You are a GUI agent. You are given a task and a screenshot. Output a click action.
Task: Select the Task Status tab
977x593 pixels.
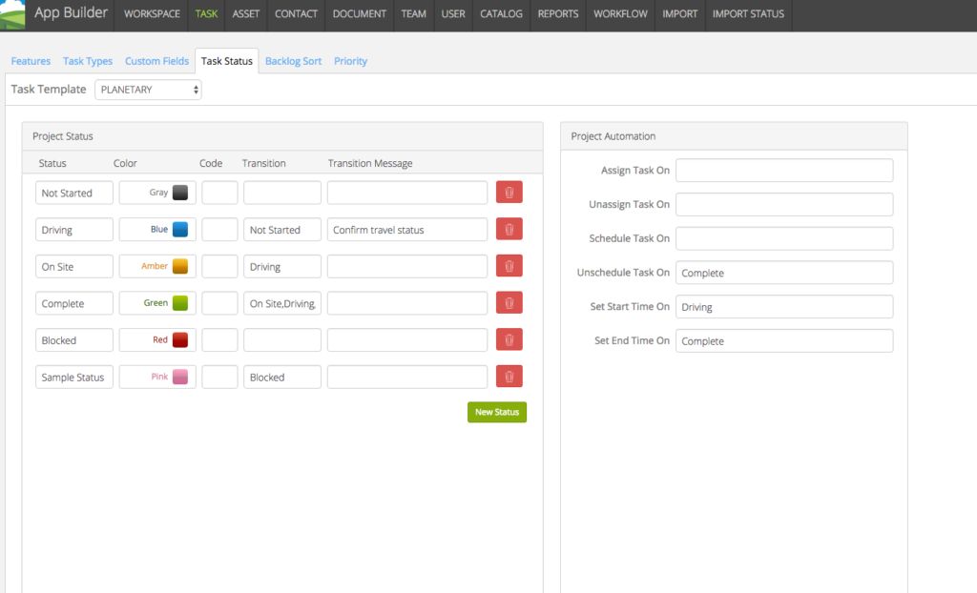pos(227,61)
